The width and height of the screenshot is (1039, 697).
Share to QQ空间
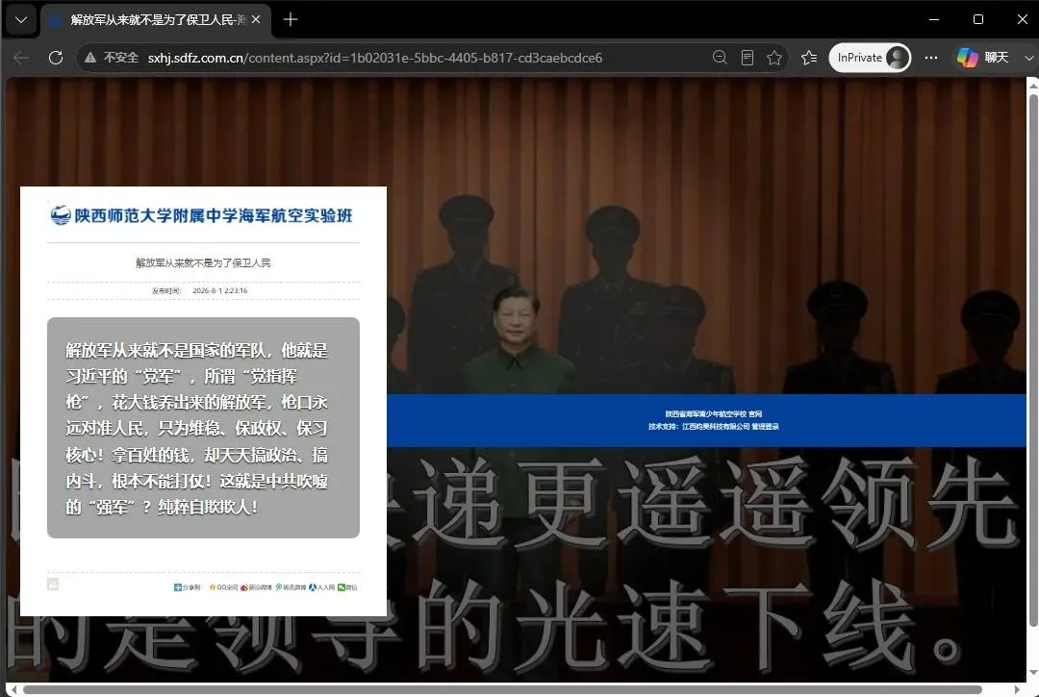pyautogui.click(x=223, y=587)
